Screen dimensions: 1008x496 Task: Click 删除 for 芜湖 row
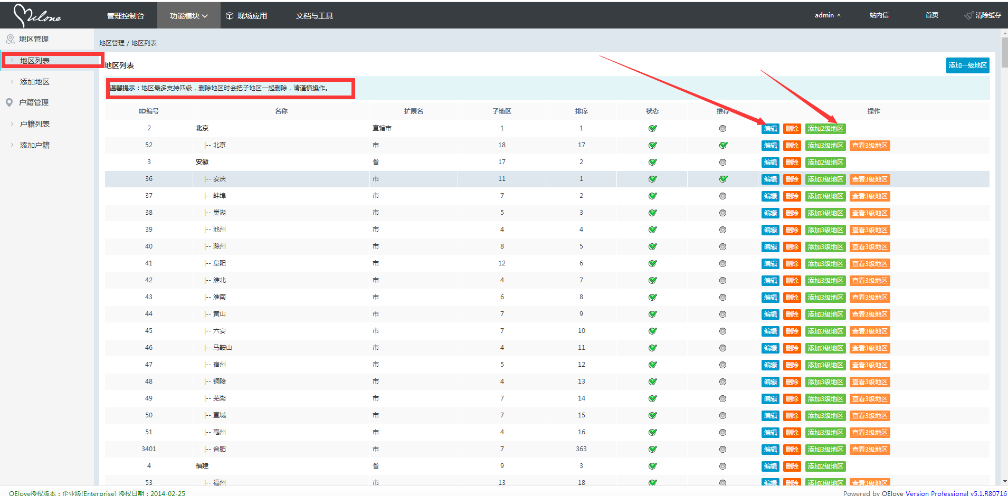792,399
